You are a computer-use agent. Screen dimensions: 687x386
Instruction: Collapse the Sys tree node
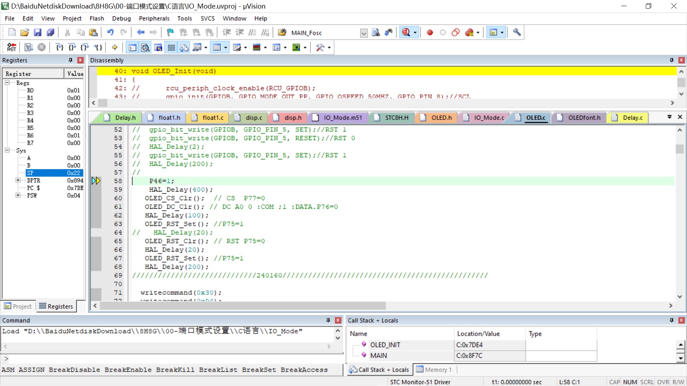pos(7,150)
